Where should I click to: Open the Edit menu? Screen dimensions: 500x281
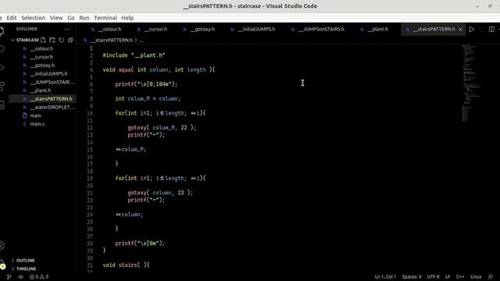point(12,18)
